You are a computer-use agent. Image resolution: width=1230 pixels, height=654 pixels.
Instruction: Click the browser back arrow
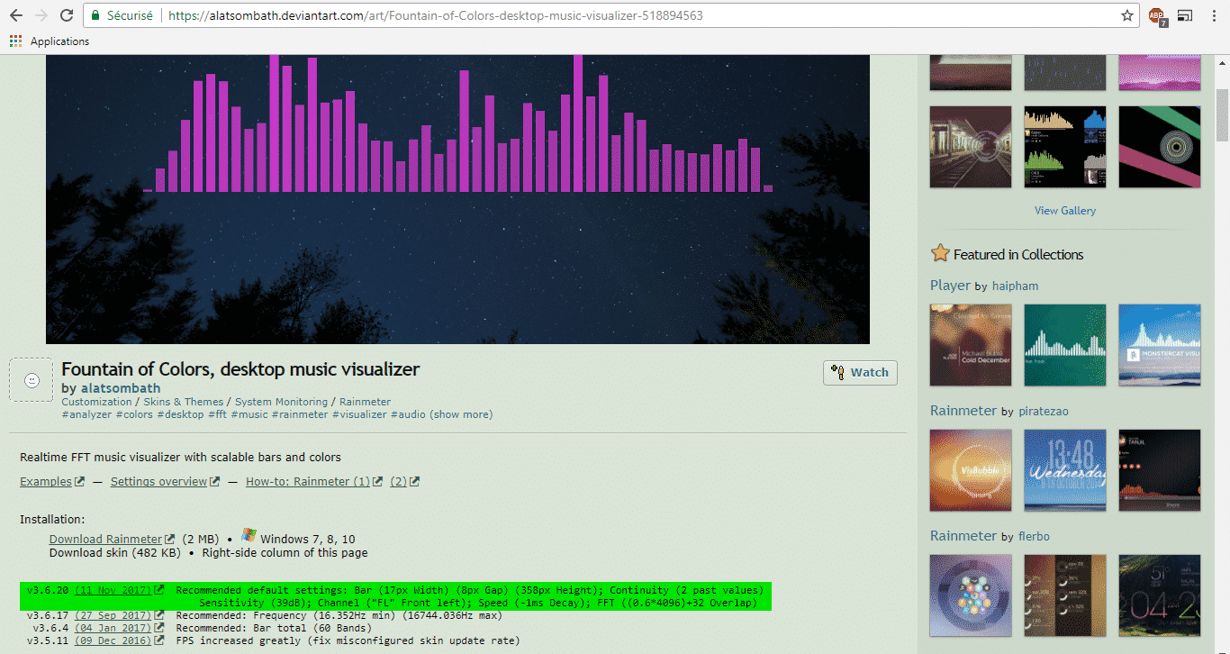pos(16,15)
